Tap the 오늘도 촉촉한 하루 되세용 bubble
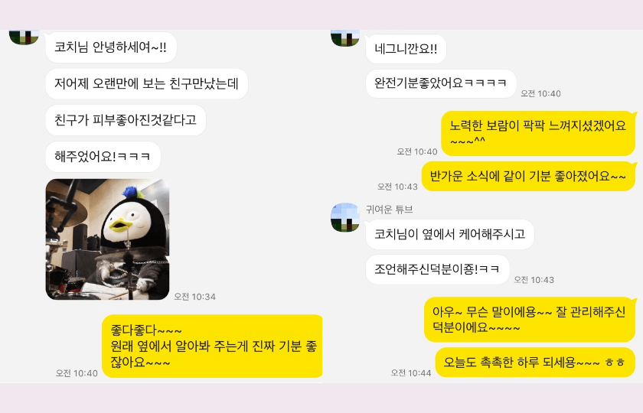 (x=535, y=363)
